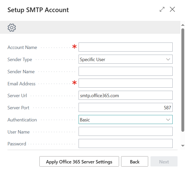Image resolution: width=185 pixels, height=174 pixels.
Task: Expand the Authentication dropdown chevron
Action: pos(168,120)
